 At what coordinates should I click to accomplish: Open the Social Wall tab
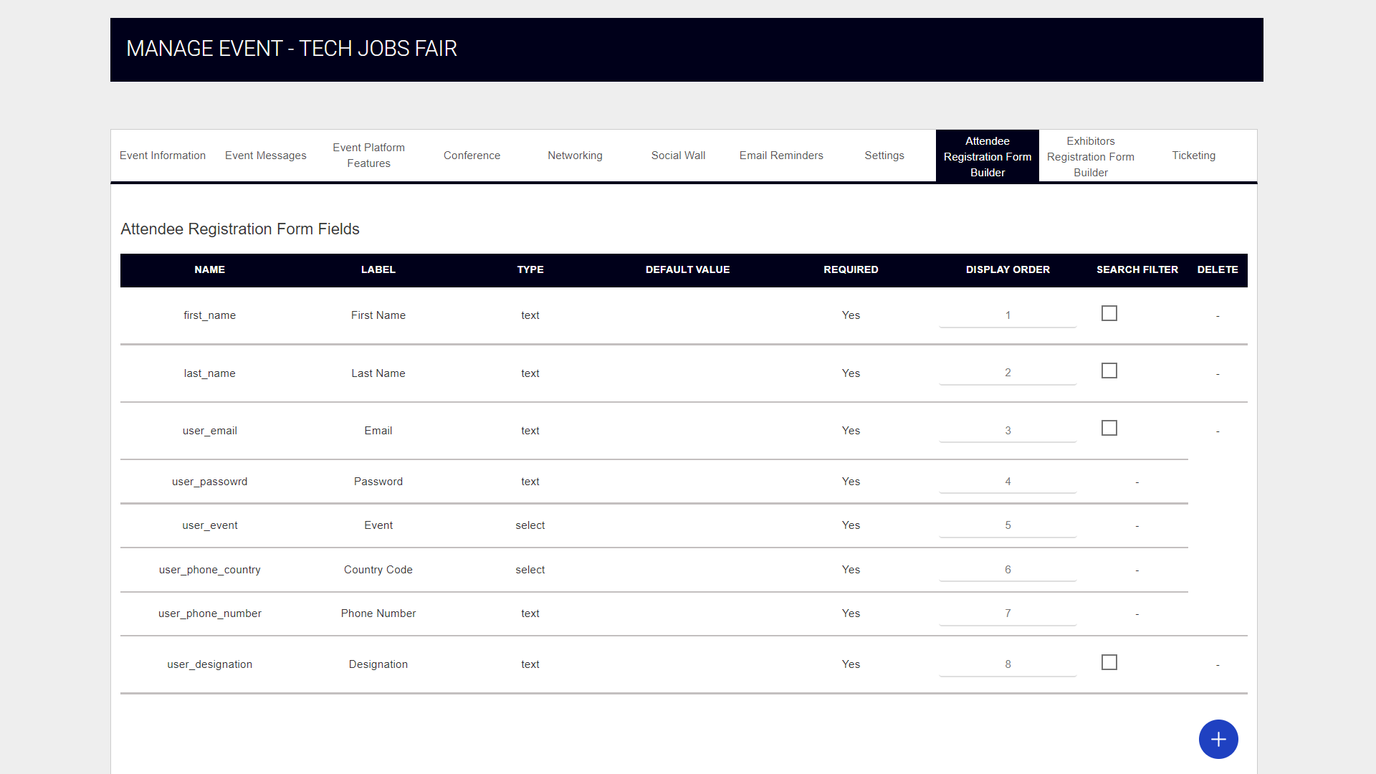point(679,156)
